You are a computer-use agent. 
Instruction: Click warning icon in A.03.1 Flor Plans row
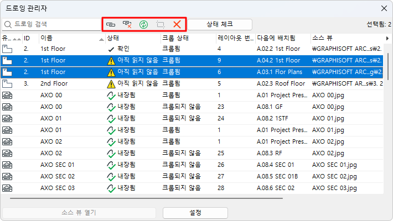[x=111, y=72]
